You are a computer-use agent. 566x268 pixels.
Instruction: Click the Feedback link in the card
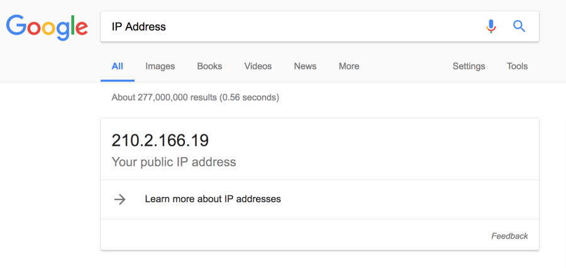click(509, 236)
